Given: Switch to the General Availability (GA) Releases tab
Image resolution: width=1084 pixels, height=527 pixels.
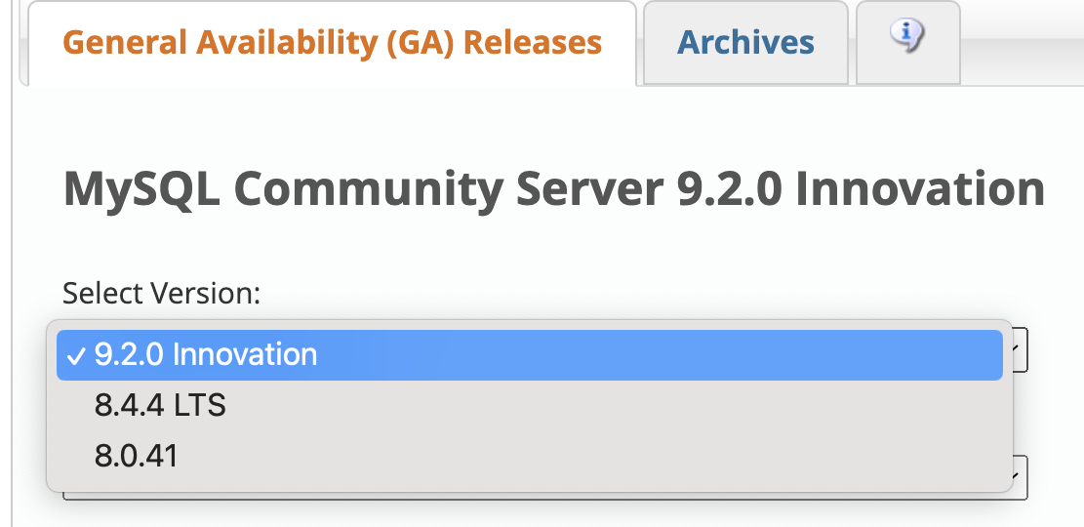Looking at the screenshot, I should point(332,43).
